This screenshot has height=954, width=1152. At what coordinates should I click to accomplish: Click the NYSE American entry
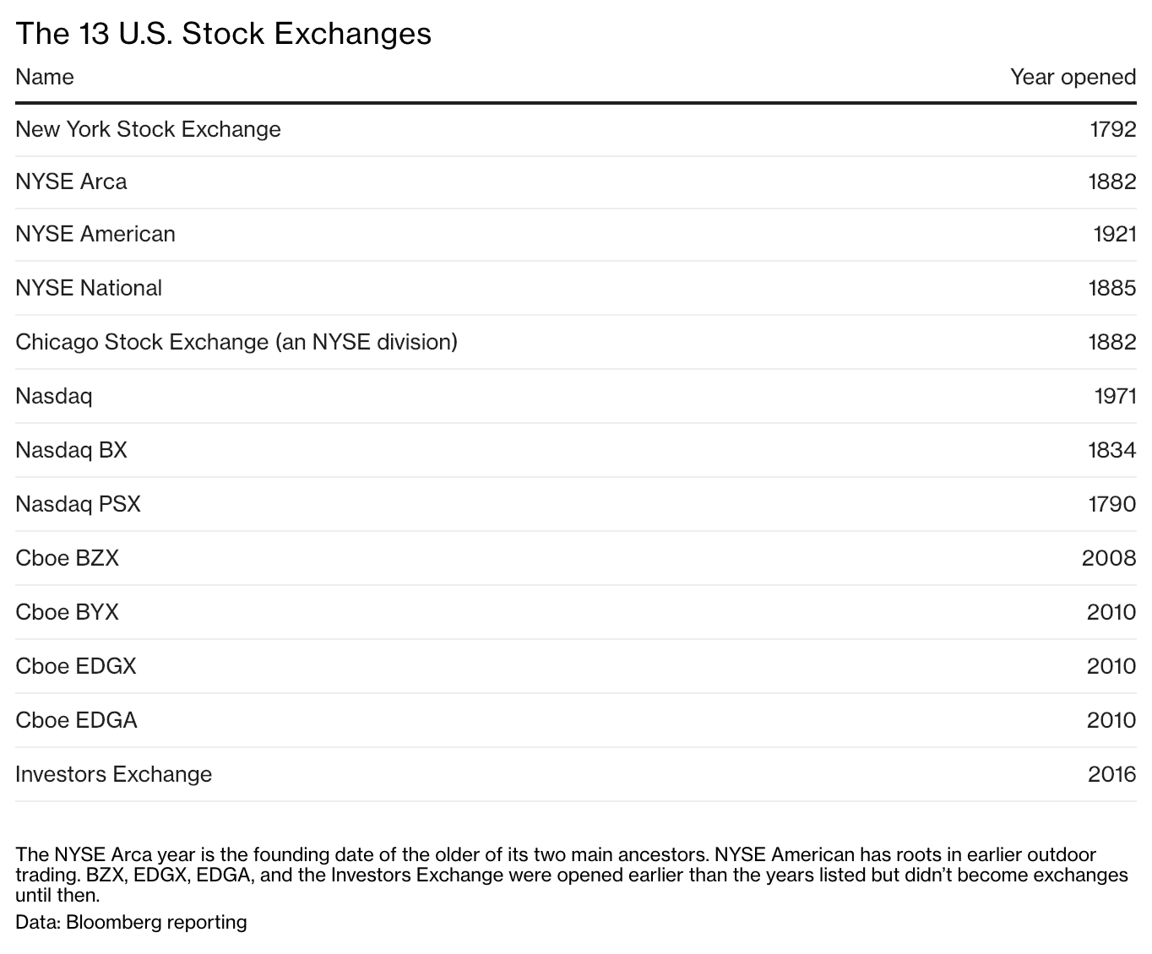pyautogui.click(x=95, y=234)
